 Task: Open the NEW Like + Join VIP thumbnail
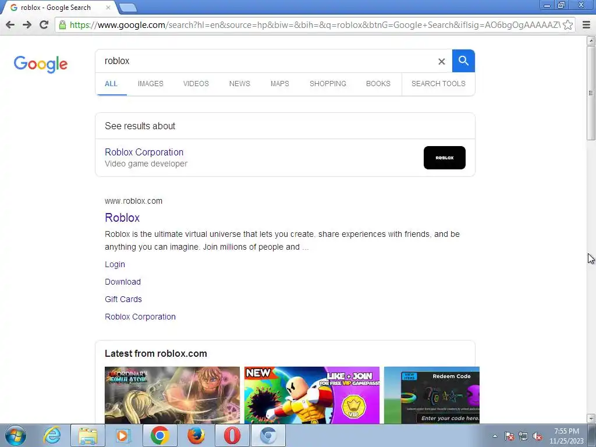pyautogui.click(x=312, y=395)
